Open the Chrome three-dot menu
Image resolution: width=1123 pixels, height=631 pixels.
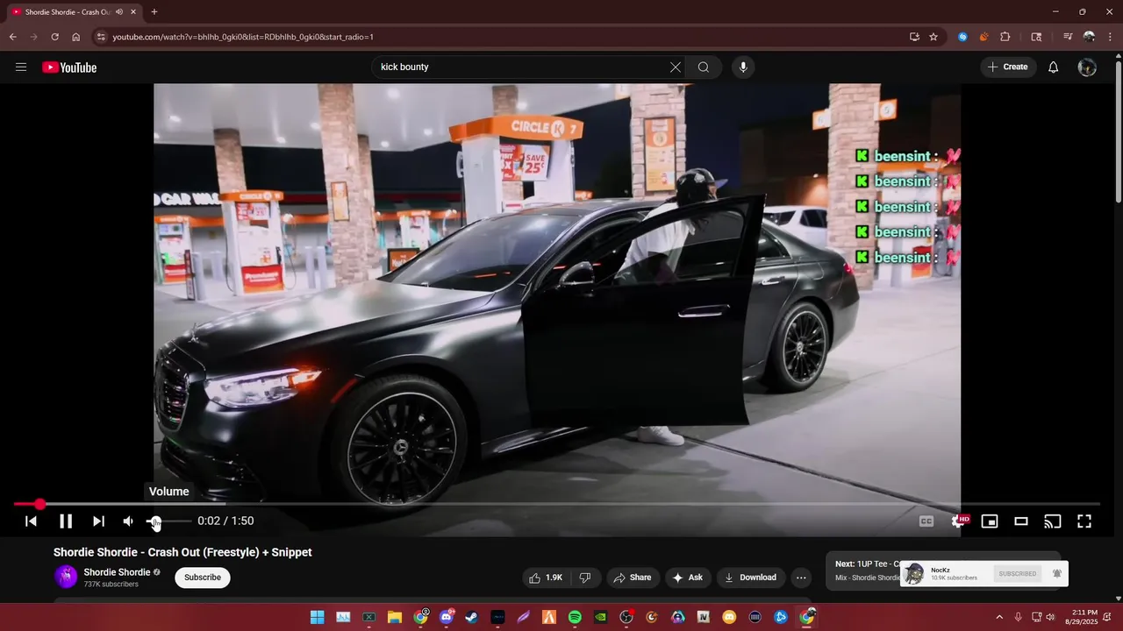pyautogui.click(x=1110, y=37)
